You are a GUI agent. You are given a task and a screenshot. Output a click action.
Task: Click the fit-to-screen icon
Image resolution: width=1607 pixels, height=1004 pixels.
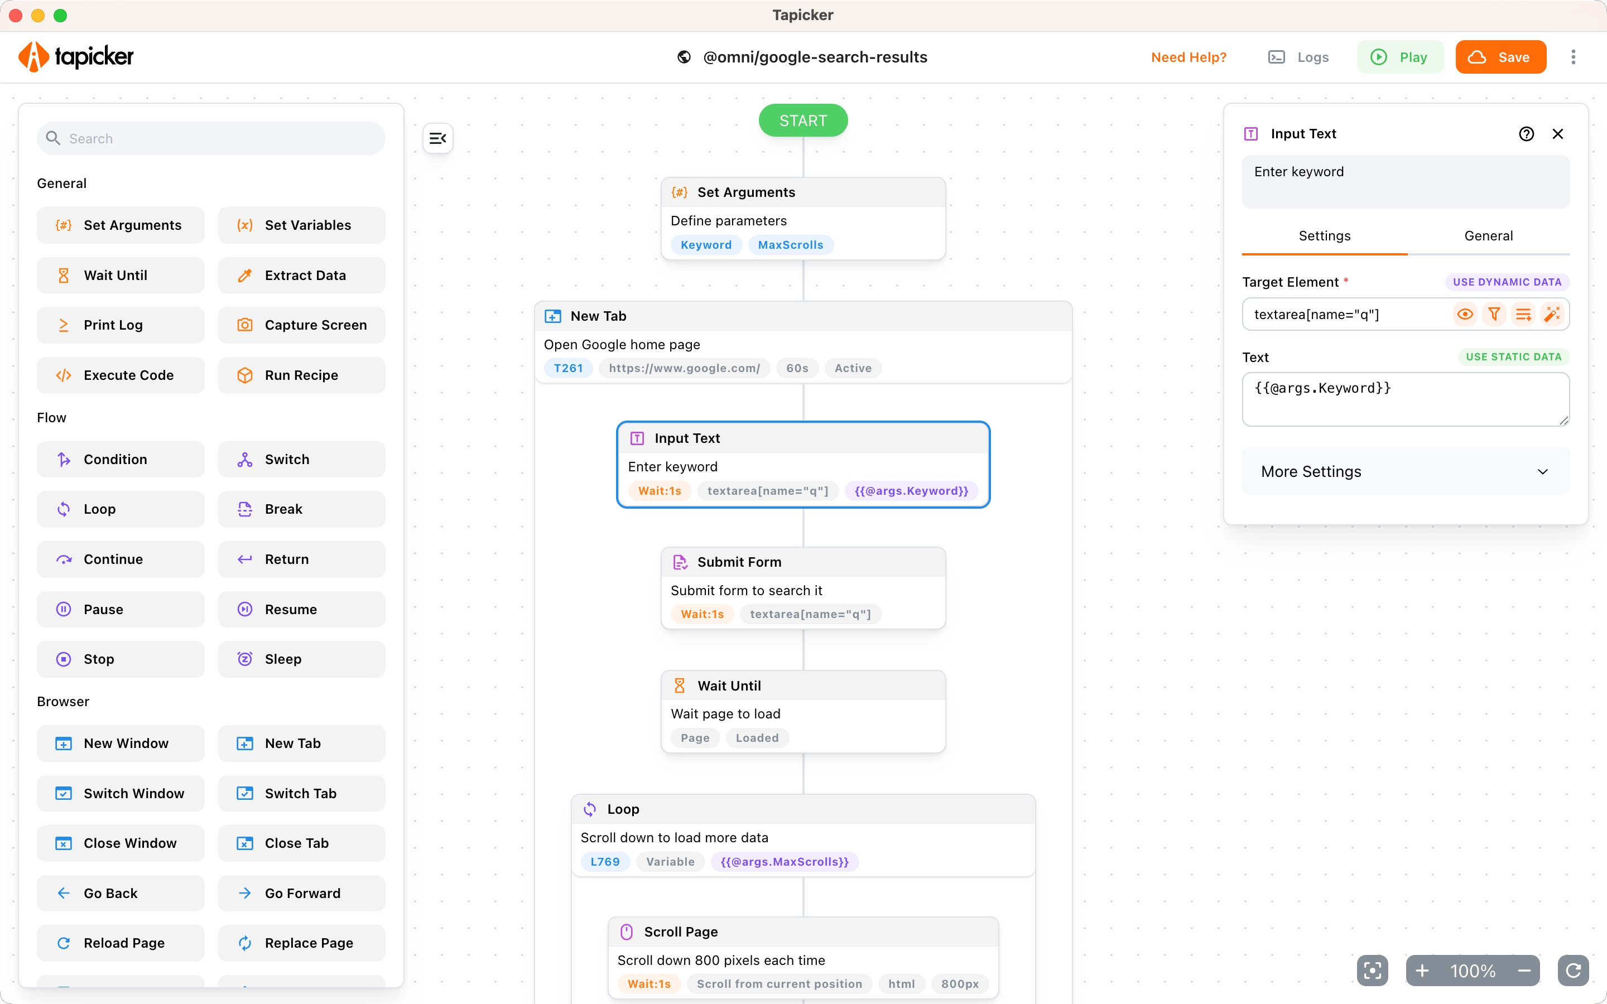point(1373,971)
